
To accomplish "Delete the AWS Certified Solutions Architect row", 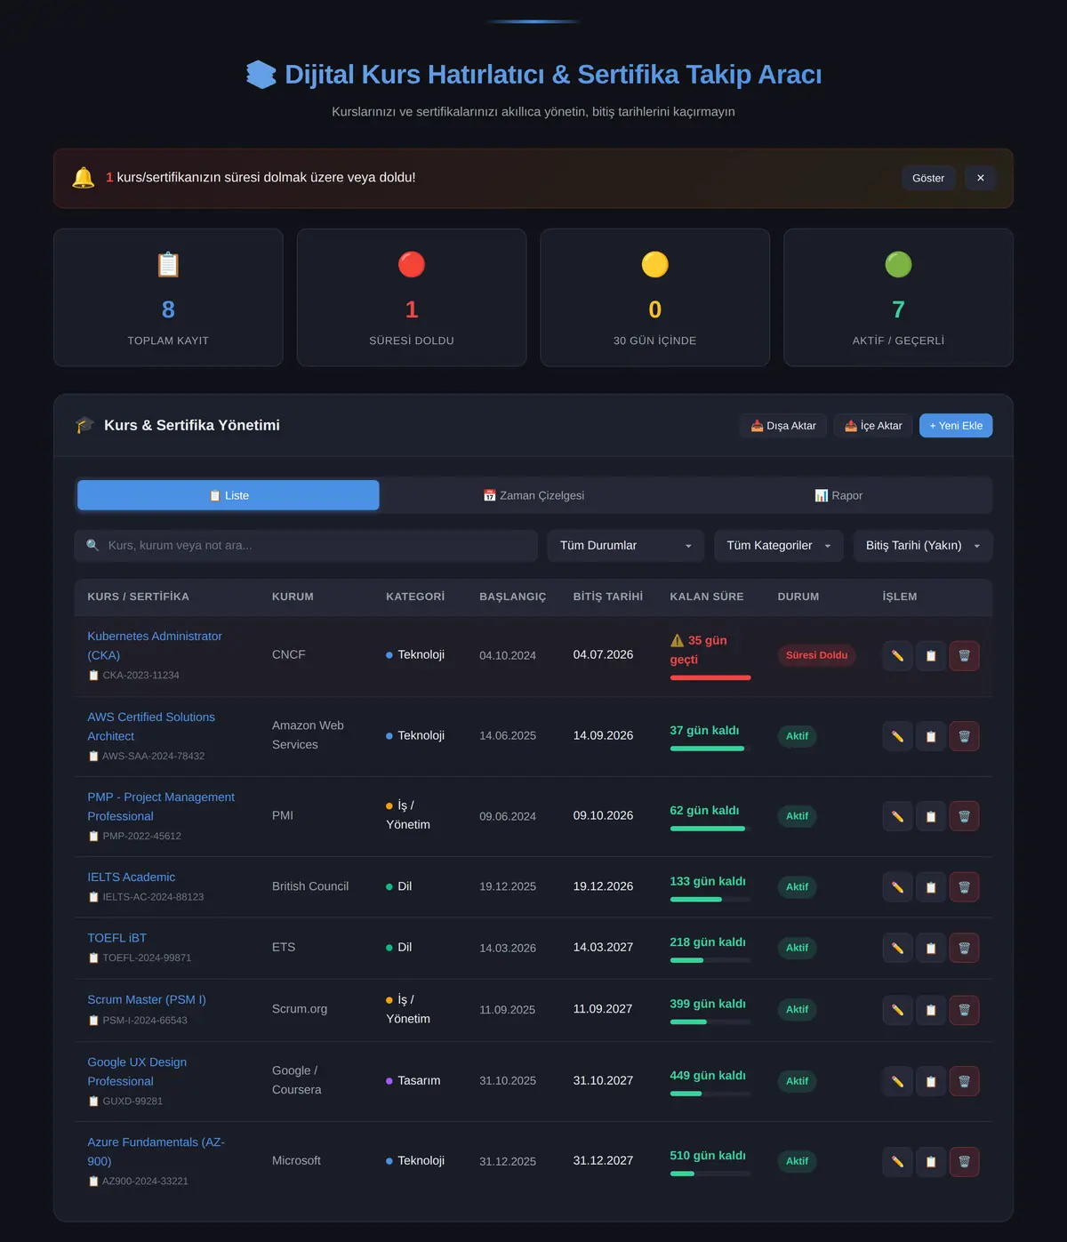I will 964,736.
